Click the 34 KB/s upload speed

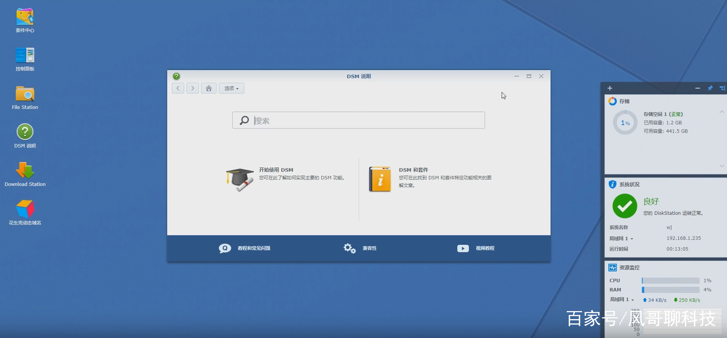click(655, 300)
